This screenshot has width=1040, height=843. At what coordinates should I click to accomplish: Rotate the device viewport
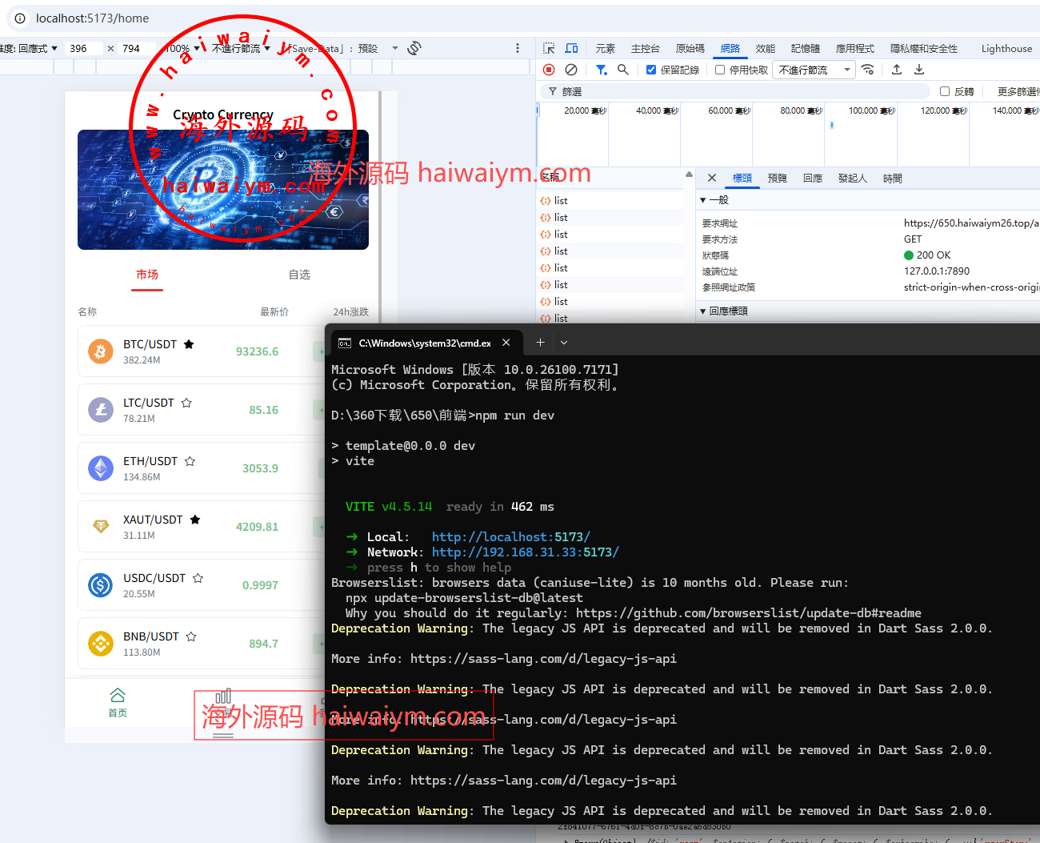coord(414,48)
